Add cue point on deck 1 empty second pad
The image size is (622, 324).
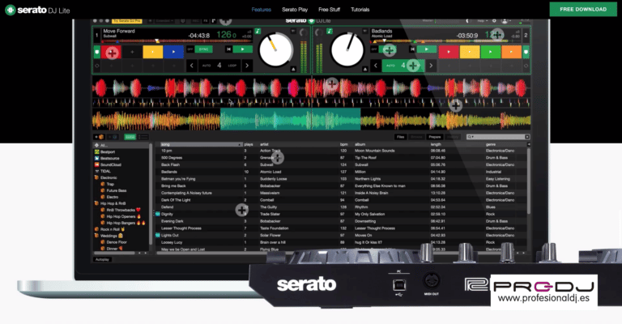(132, 52)
